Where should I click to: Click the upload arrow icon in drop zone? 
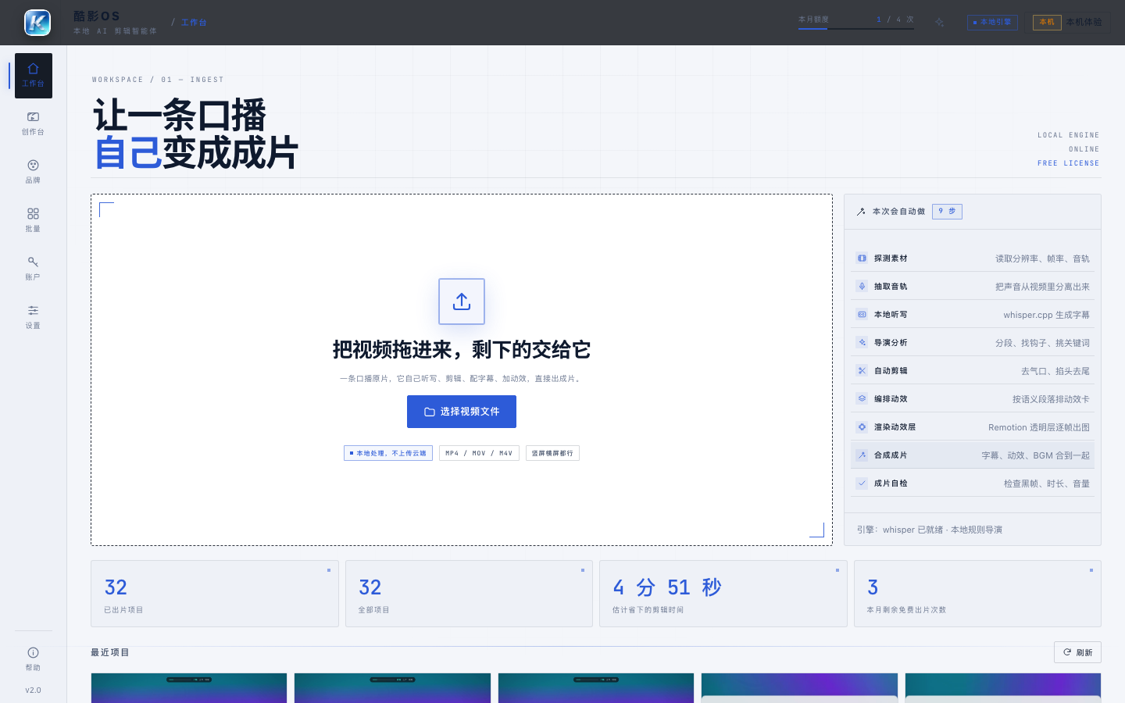(x=462, y=302)
